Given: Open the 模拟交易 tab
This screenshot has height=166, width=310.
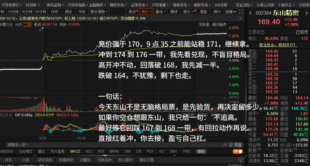Looking at the screenshot, I should (146, 160).
